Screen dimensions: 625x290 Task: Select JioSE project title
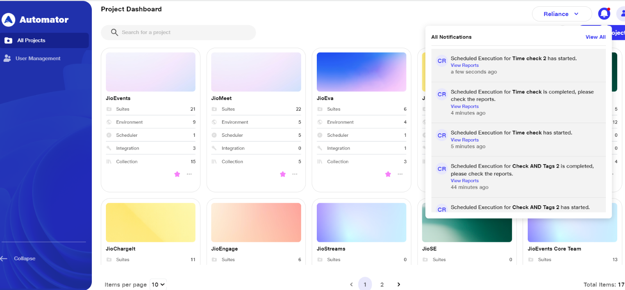tap(429, 249)
